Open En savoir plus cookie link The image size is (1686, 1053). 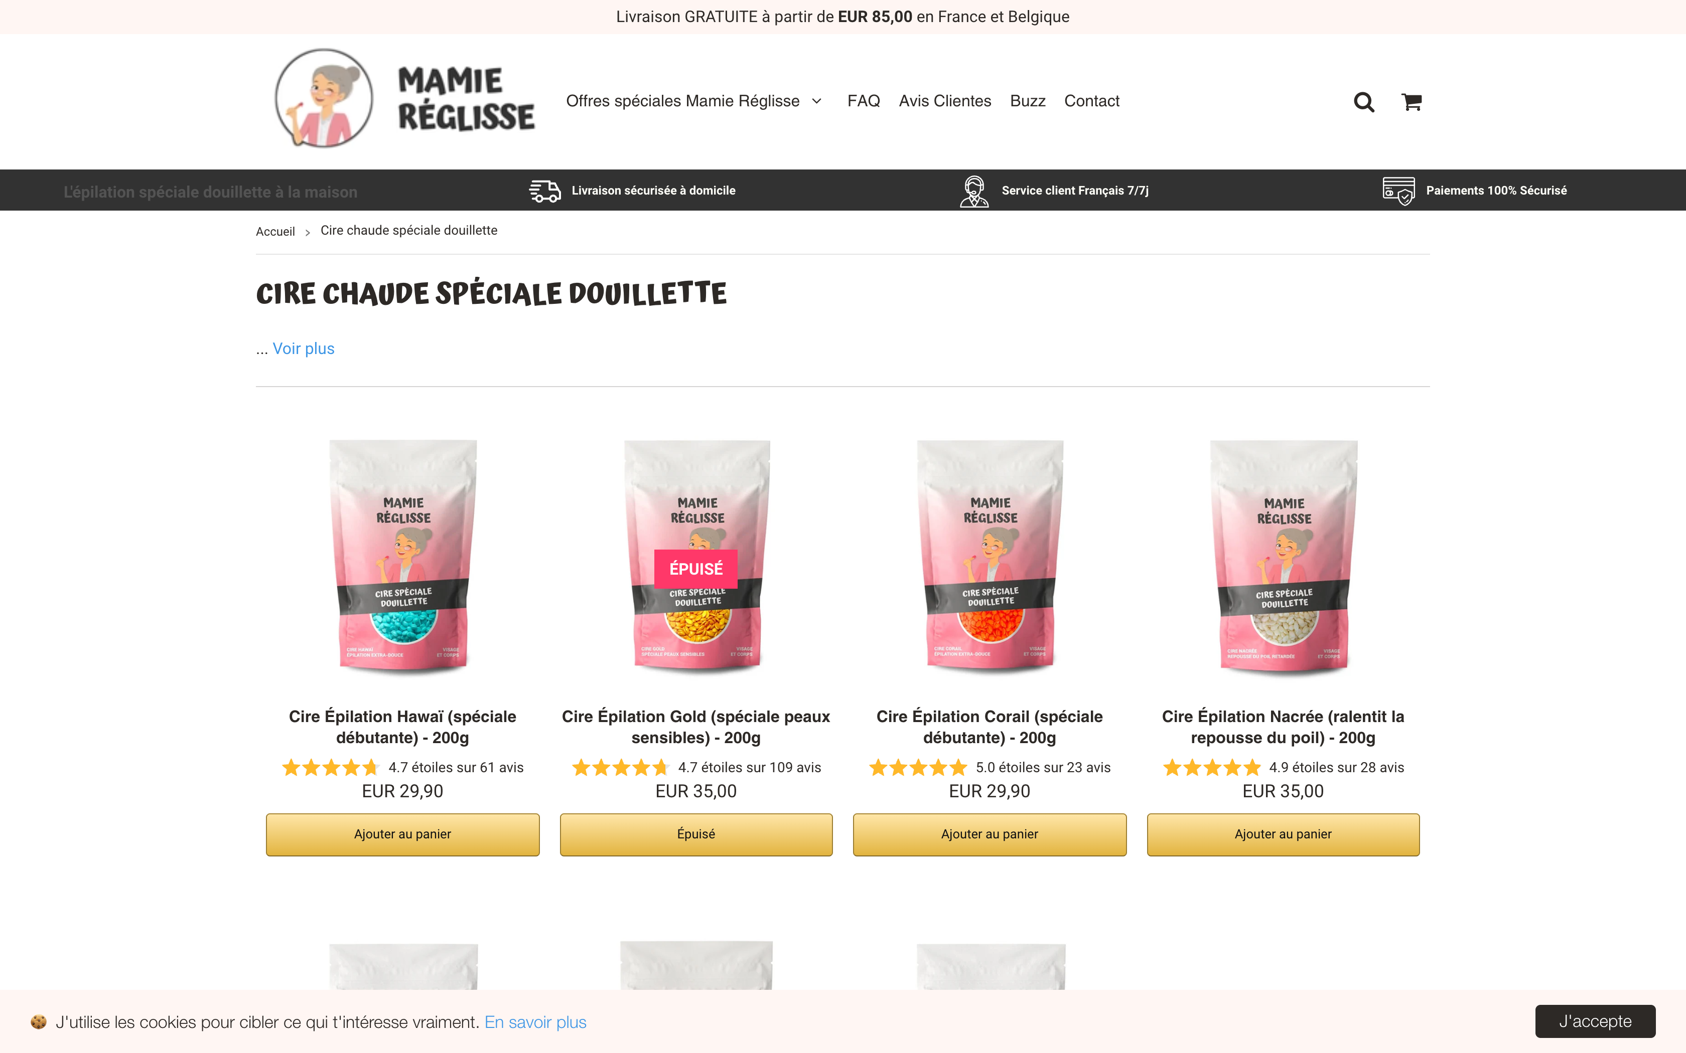click(535, 1022)
